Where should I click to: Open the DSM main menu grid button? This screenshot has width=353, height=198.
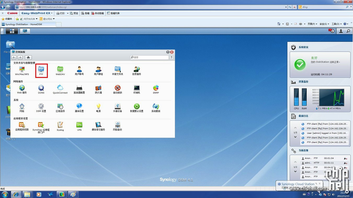click(12, 31)
